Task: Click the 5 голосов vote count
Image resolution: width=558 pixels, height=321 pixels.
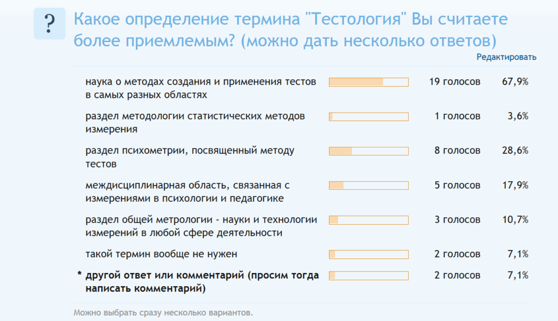Action: [457, 186]
